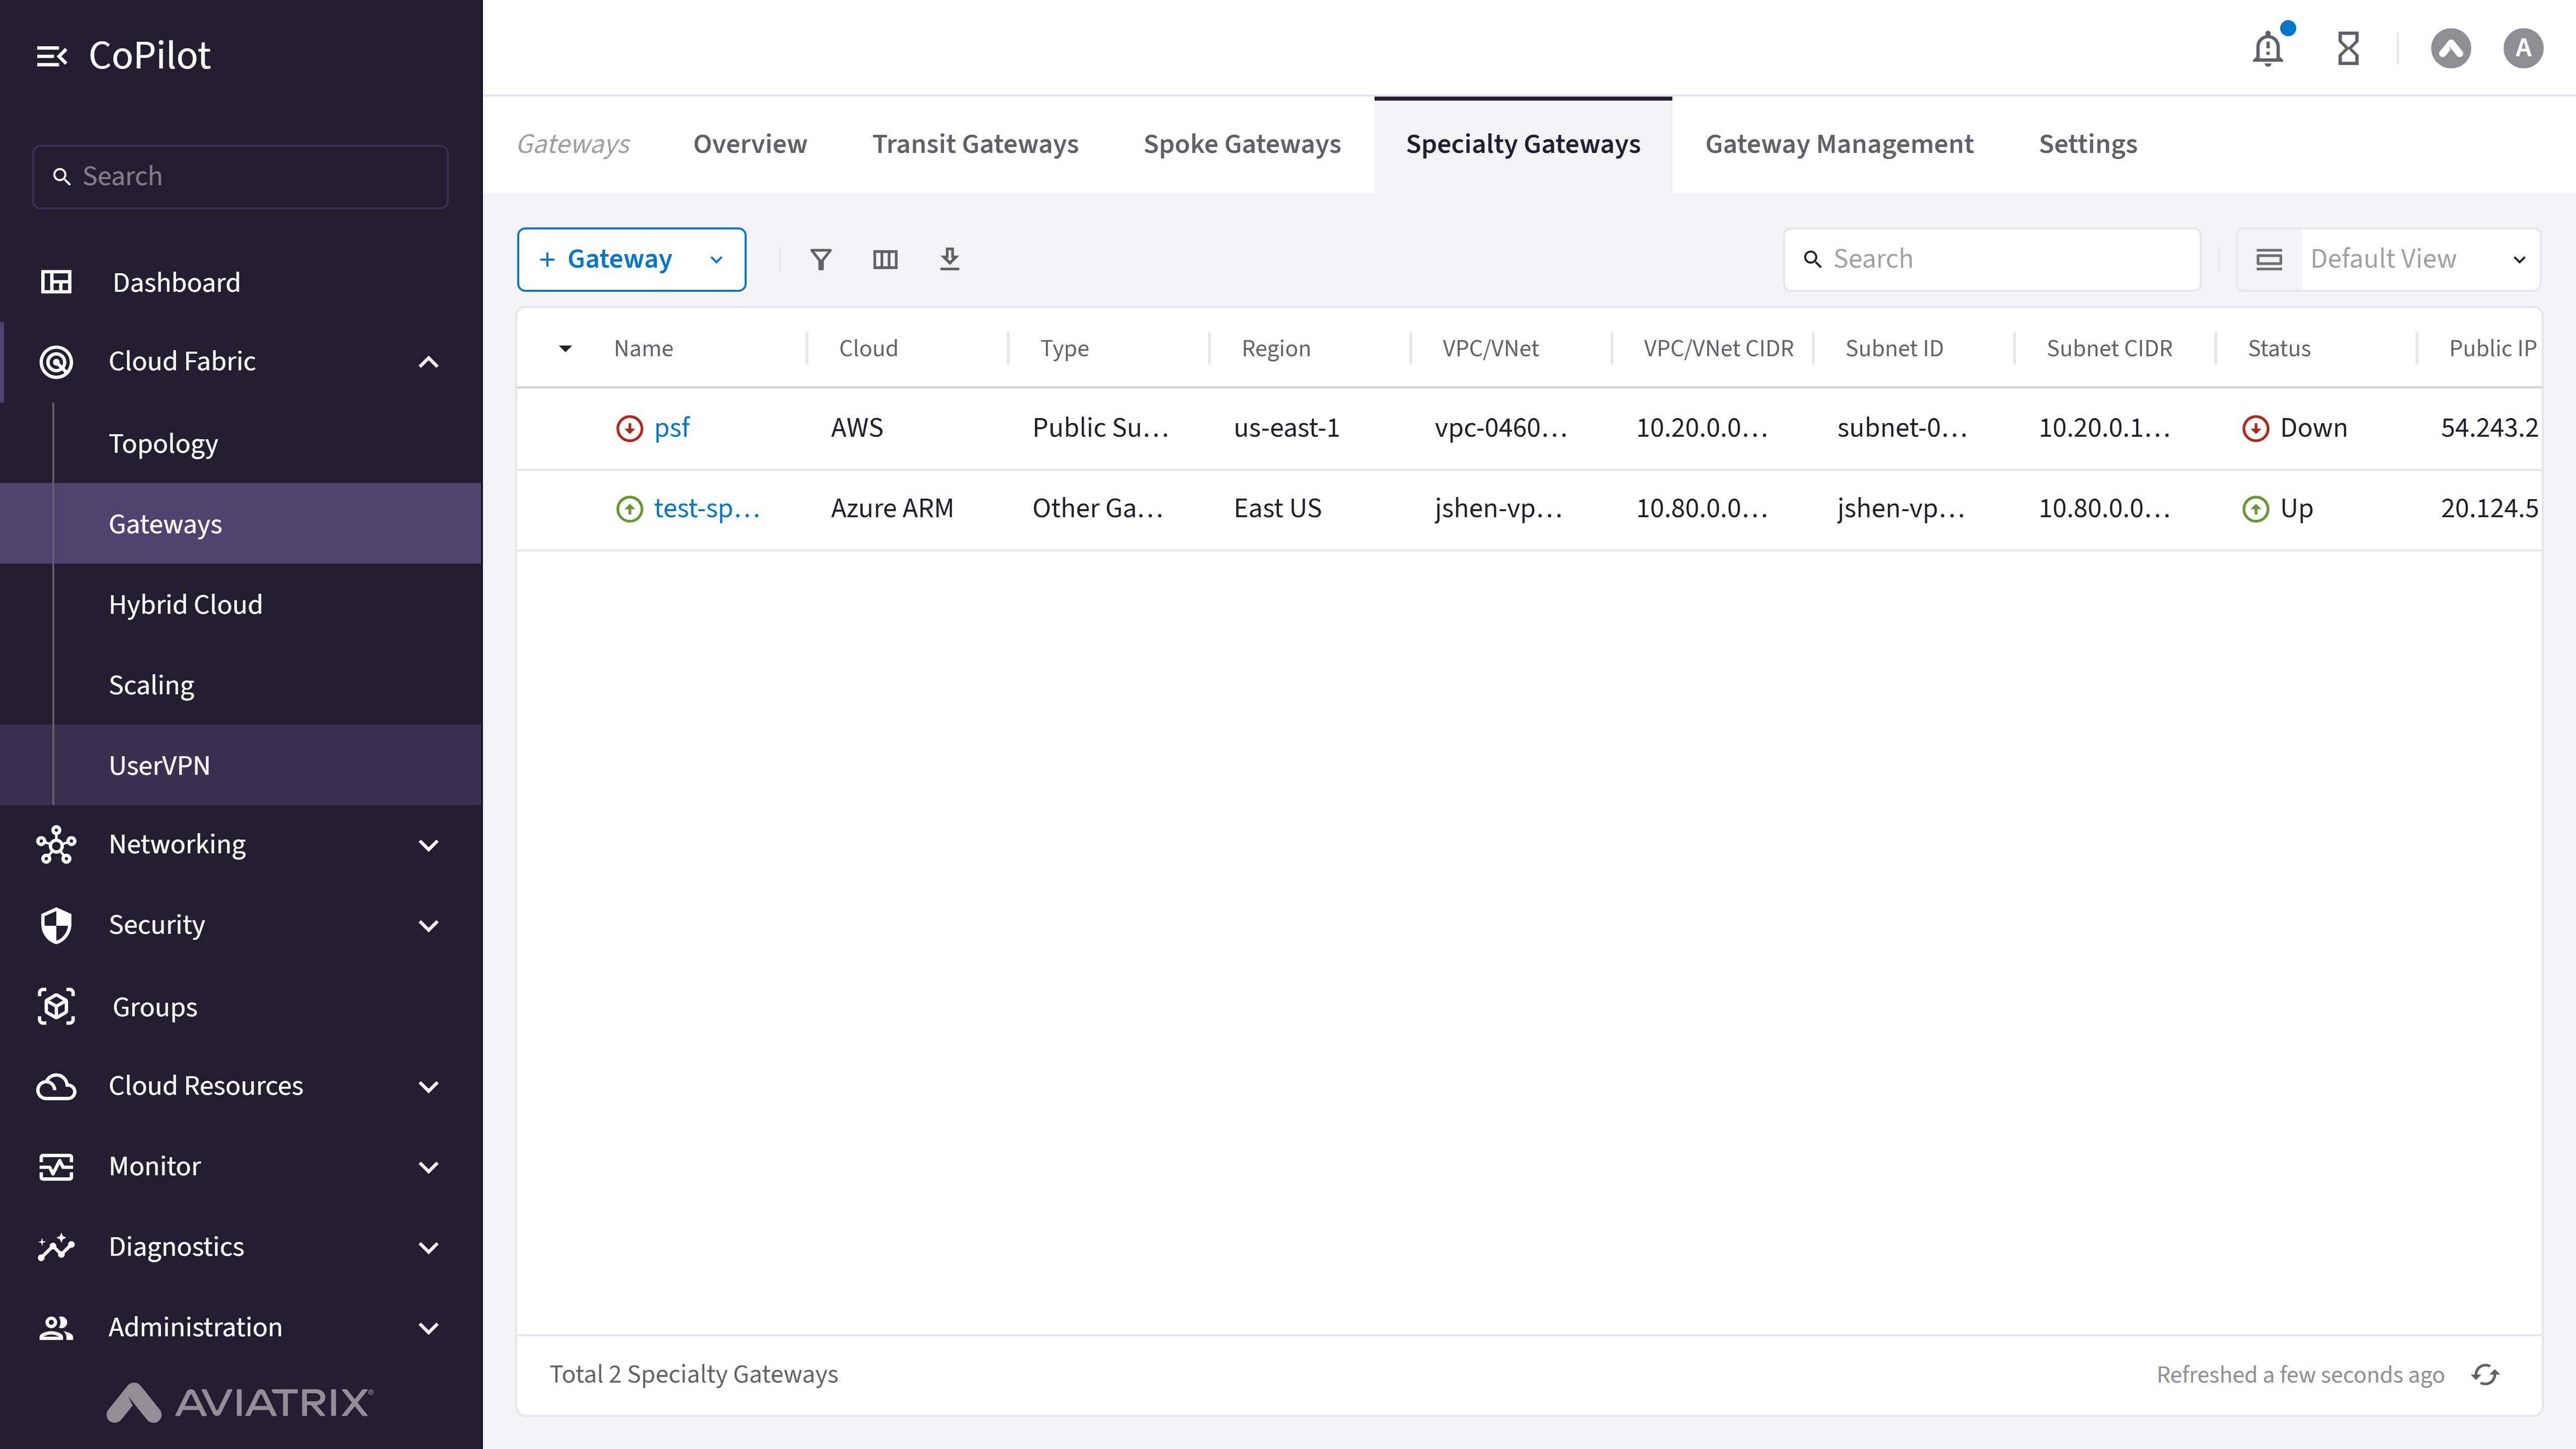Click the 'Down' status text for psf
Image resolution: width=2576 pixels, height=1449 pixels.
click(x=2313, y=428)
